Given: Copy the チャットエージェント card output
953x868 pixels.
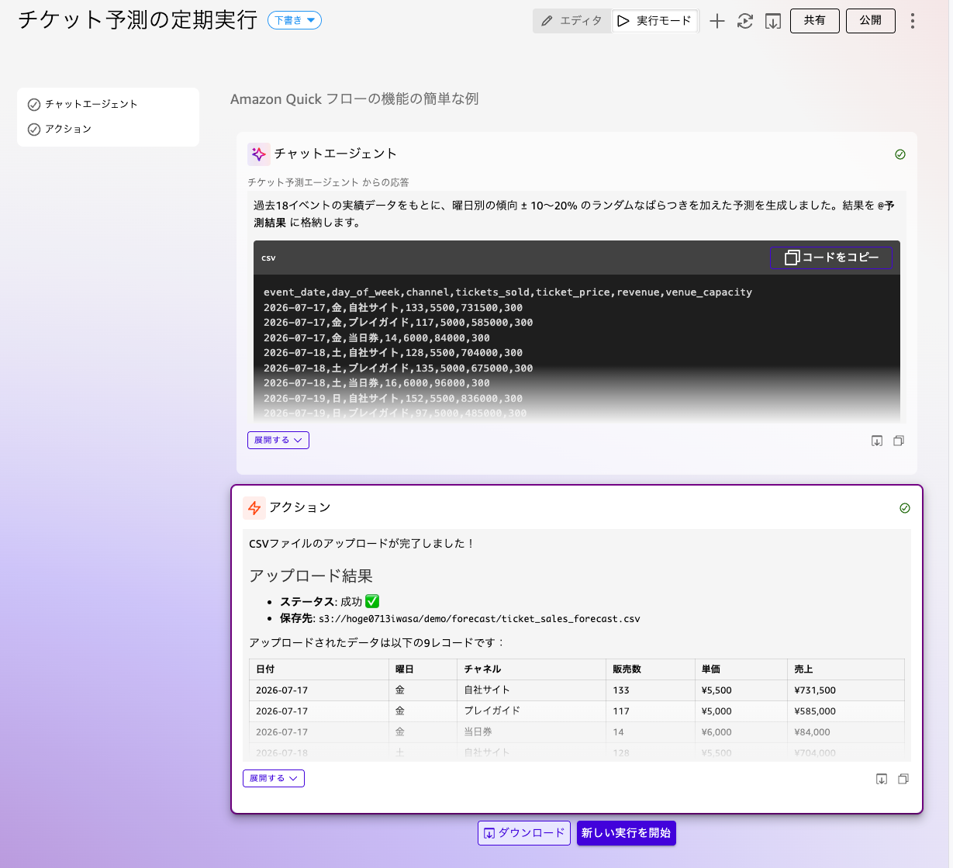Looking at the screenshot, I should 899,441.
